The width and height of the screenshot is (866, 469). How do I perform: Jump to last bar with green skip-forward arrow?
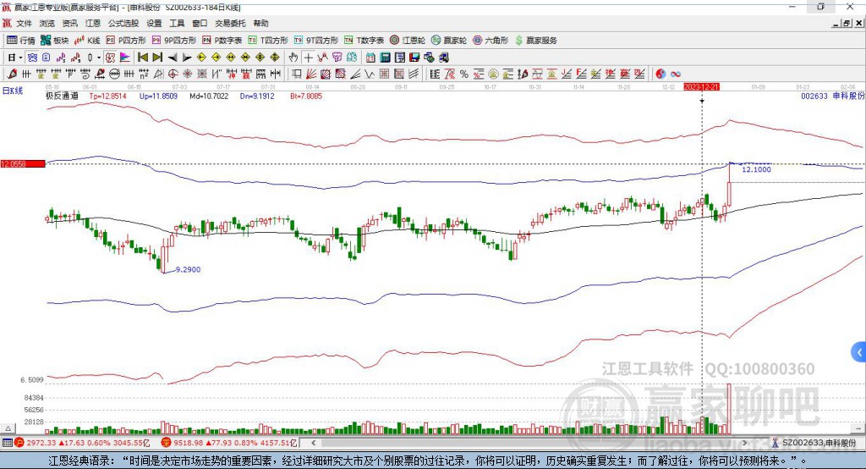(157, 58)
